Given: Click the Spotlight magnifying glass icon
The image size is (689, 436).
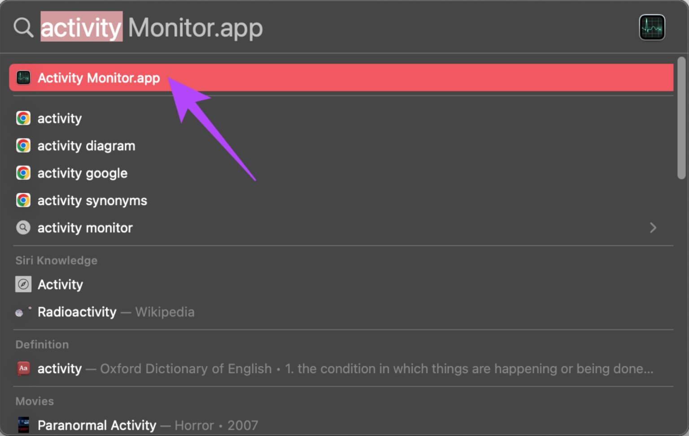Looking at the screenshot, I should (x=23, y=28).
